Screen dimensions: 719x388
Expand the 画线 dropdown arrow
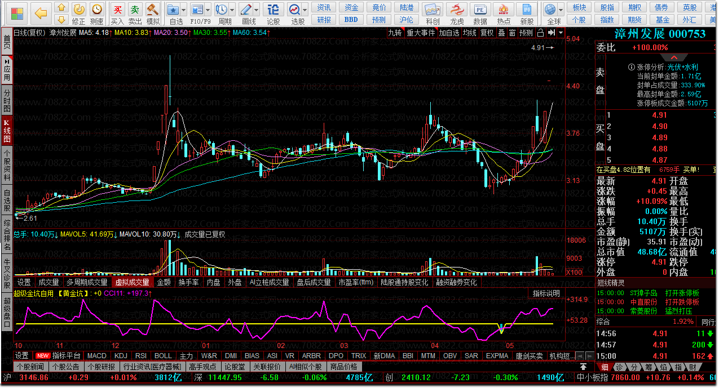click(257, 10)
